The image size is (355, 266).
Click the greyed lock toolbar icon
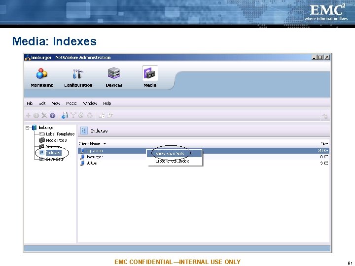[x=102, y=116]
